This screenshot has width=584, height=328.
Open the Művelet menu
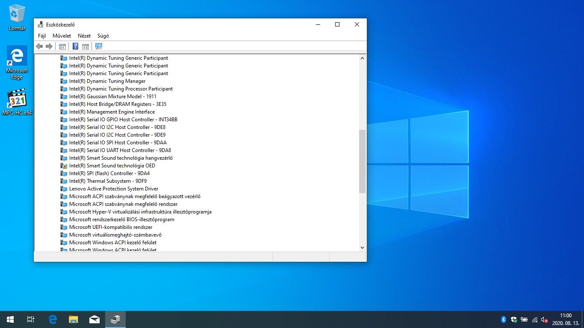[62, 36]
